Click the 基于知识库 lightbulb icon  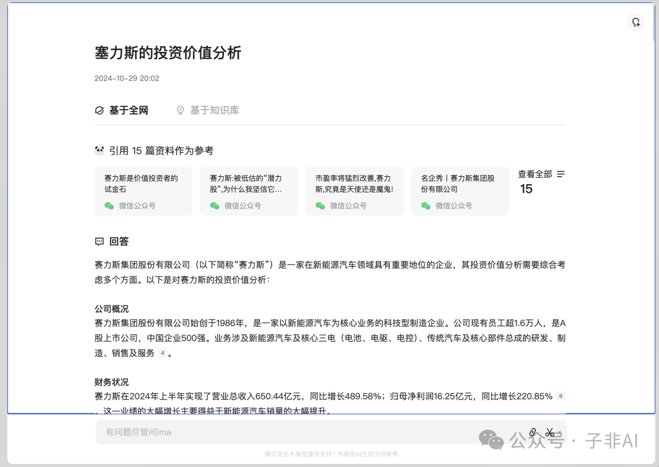[x=180, y=110]
